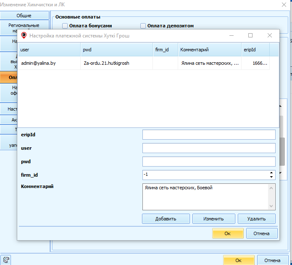Sort table by the user column header

coord(49,50)
